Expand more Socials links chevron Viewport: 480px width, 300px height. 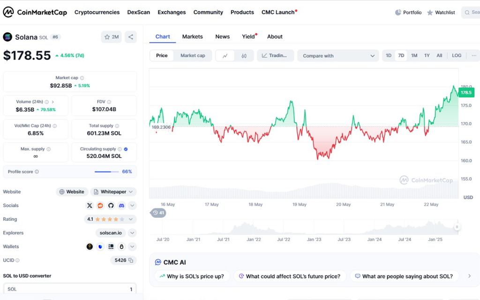tap(132, 205)
